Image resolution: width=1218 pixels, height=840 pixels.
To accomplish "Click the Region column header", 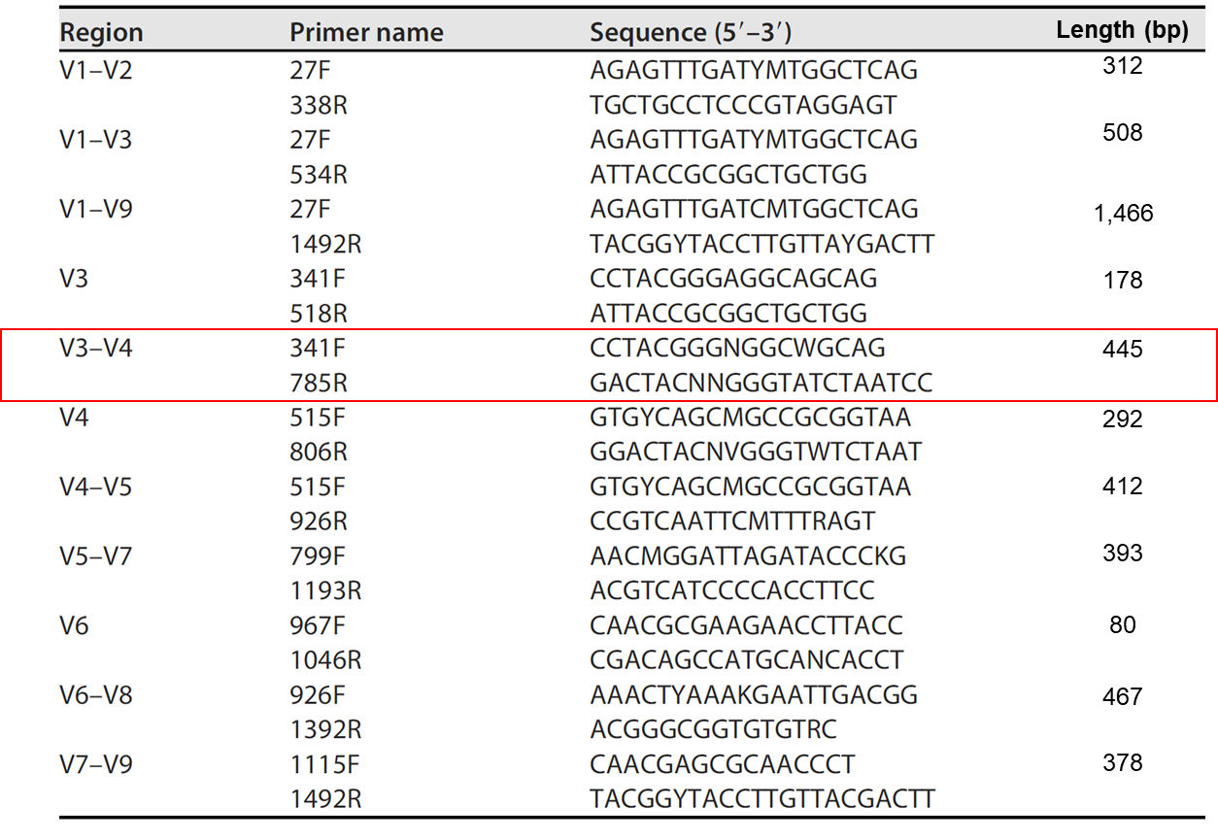I will tap(101, 32).
